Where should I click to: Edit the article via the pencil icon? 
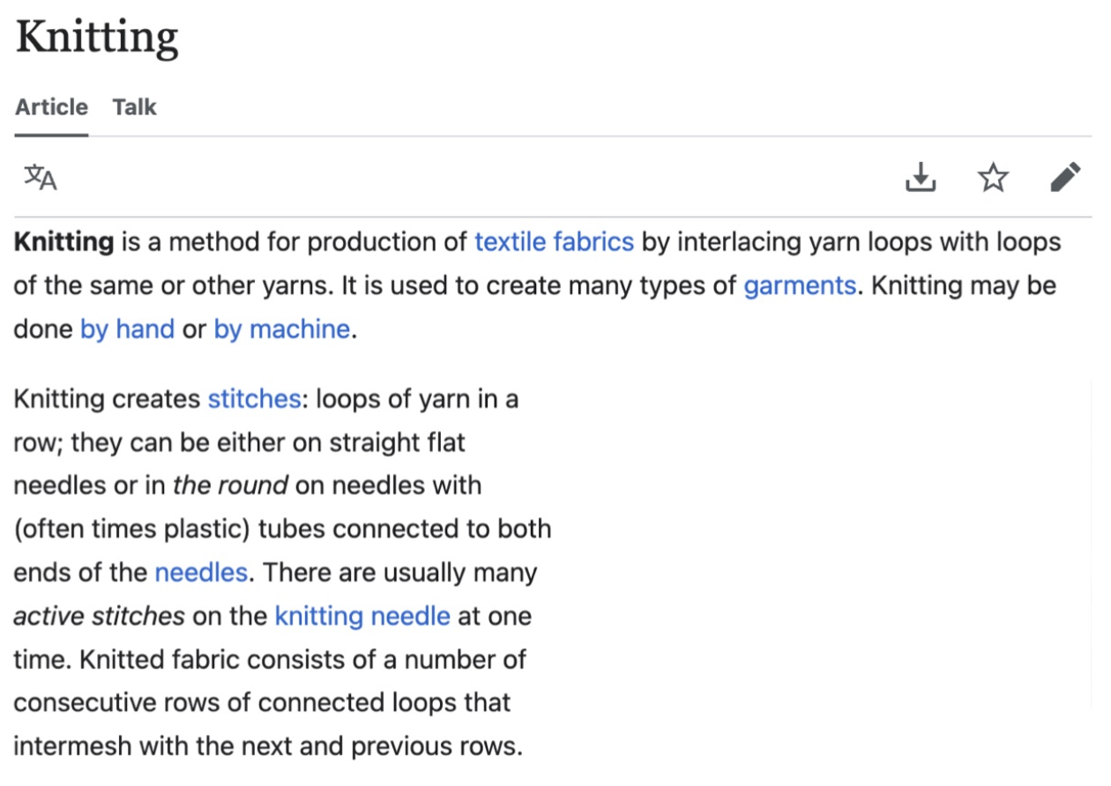click(x=1065, y=177)
